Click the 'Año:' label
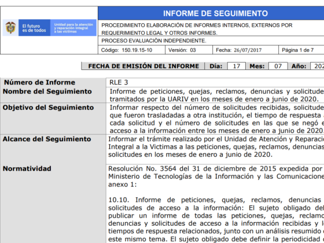This screenshot has width=324, height=243. tap(299, 66)
